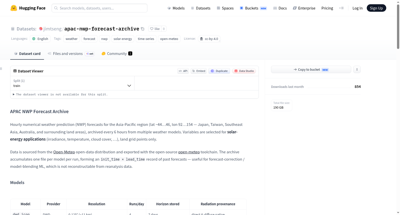Open the Pricing nav item
This screenshot has height=215, width=400.
[327, 8]
